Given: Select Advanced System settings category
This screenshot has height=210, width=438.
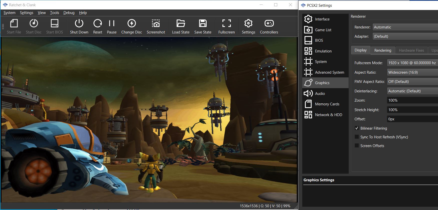Looking at the screenshot, I should pos(325,72).
